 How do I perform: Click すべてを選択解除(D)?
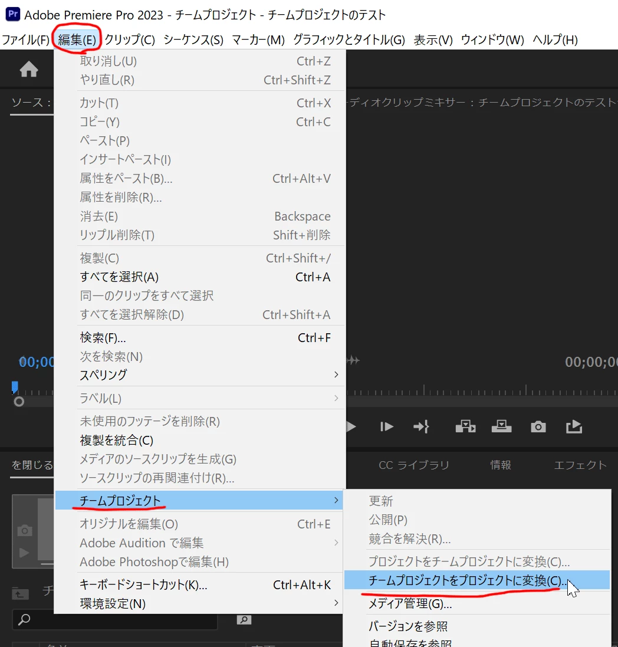(x=200, y=314)
